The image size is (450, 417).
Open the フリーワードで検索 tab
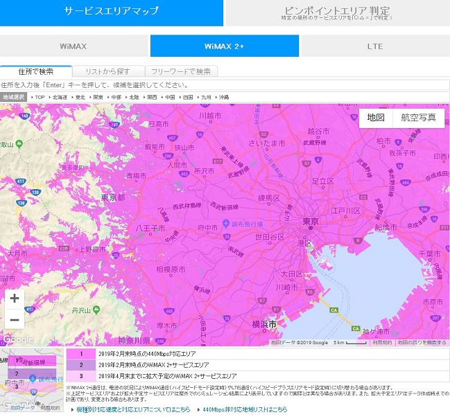click(181, 71)
